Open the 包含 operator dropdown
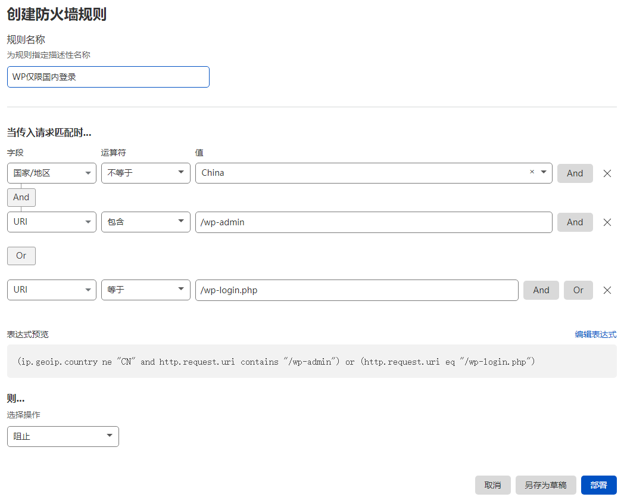Image resolution: width=624 pixels, height=500 pixels. point(146,222)
